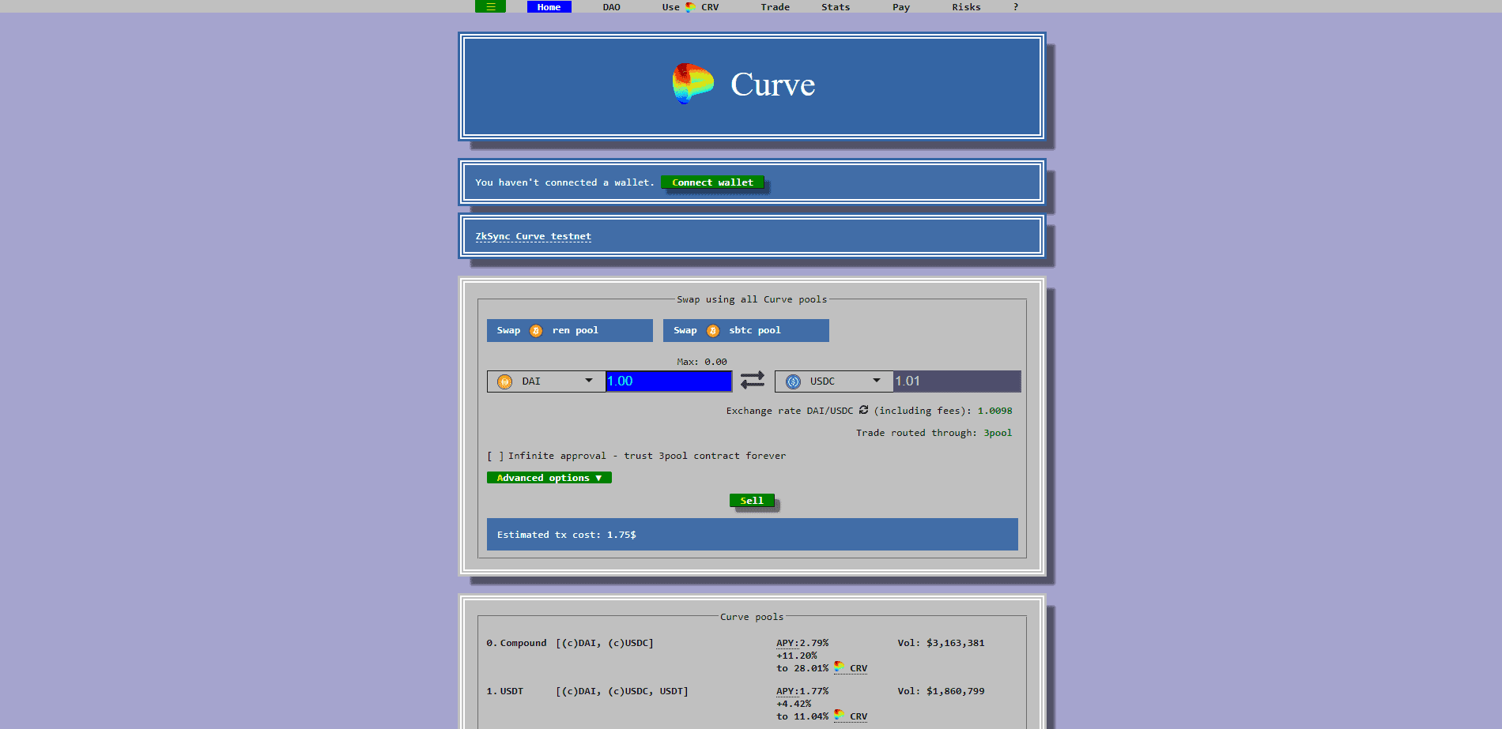Open the hamburger menu icon
This screenshot has width=1502, height=729.
(490, 6)
